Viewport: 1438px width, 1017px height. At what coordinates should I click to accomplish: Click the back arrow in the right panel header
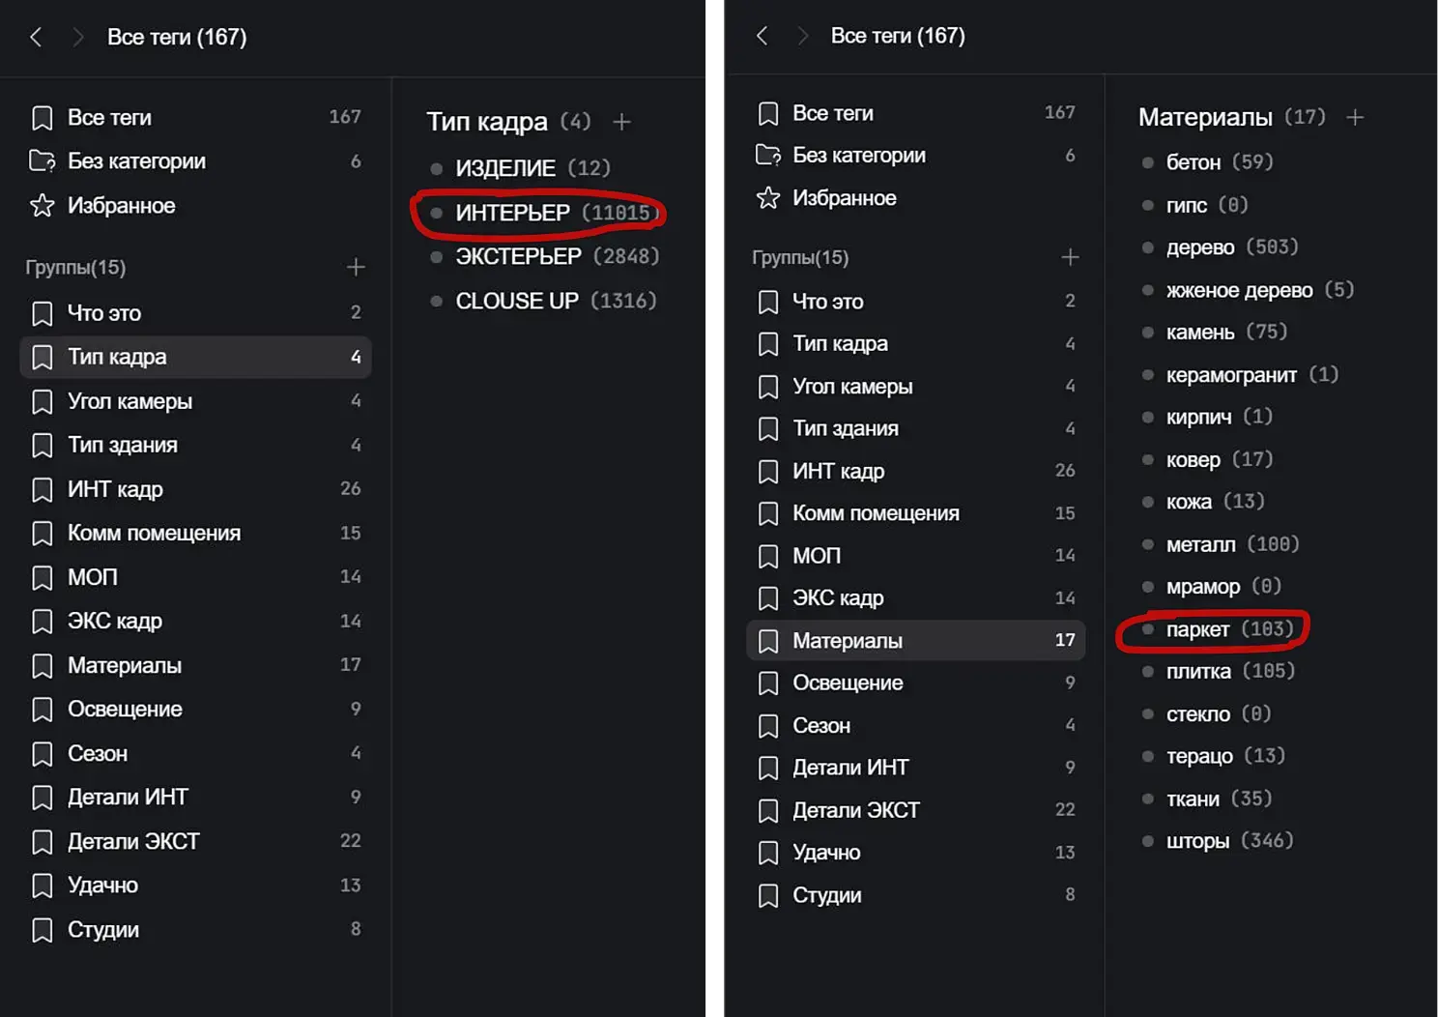[x=762, y=36]
